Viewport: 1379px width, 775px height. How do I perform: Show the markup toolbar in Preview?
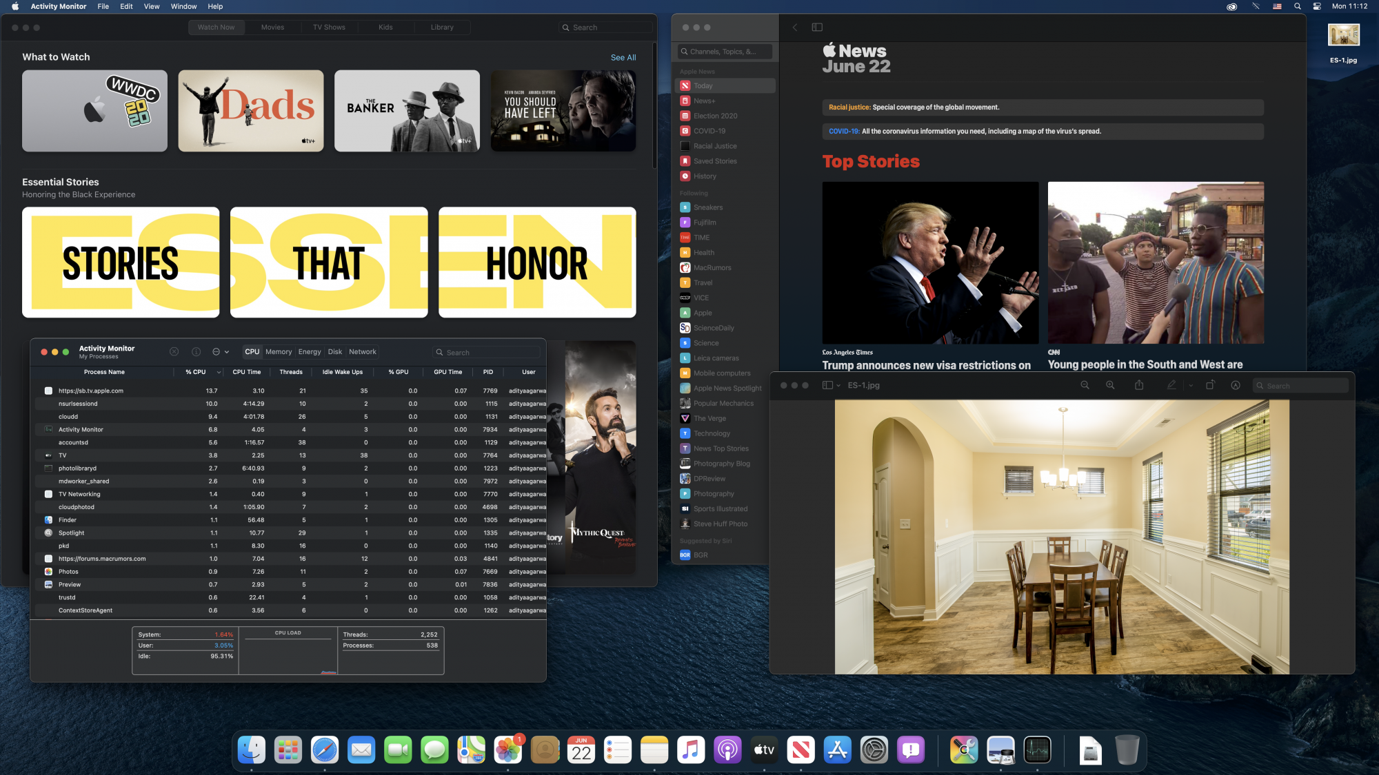point(1236,386)
